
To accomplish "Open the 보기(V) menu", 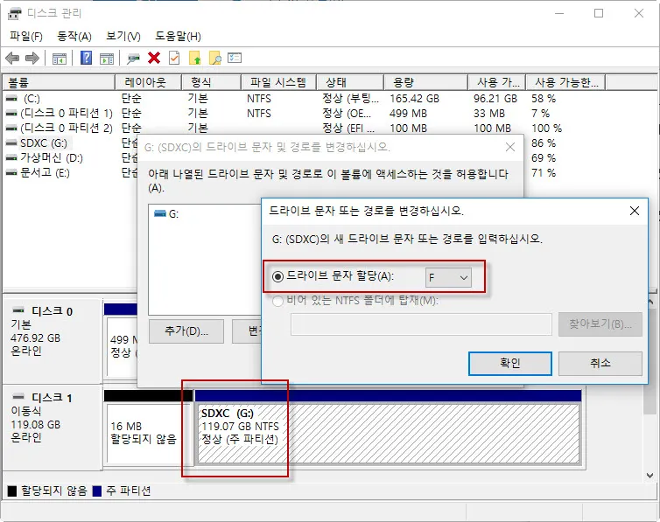I will (x=123, y=37).
